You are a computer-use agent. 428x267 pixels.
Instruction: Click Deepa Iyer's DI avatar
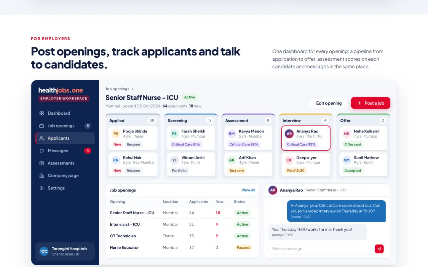click(x=289, y=160)
